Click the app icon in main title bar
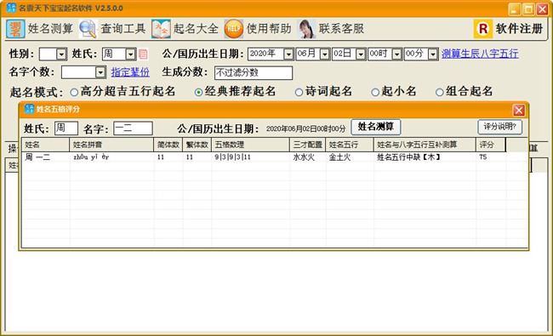 coord(11,8)
